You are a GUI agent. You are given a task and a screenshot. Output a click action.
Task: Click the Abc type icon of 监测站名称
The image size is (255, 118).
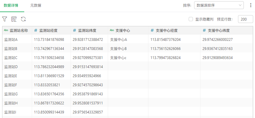pyautogui.click(x=6, y=30)
